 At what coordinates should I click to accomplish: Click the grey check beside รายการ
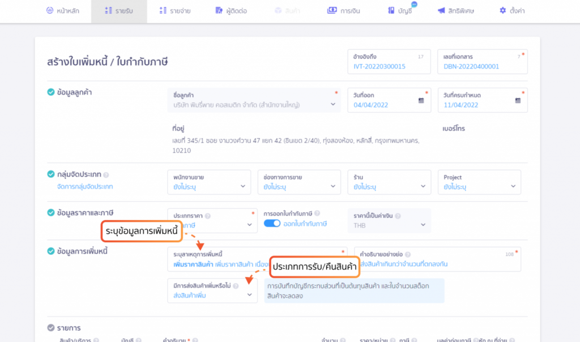pyautogui.click(x=51, y=328)
